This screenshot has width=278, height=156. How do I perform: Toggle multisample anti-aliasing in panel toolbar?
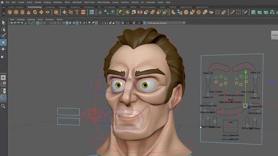click(96, 23)
